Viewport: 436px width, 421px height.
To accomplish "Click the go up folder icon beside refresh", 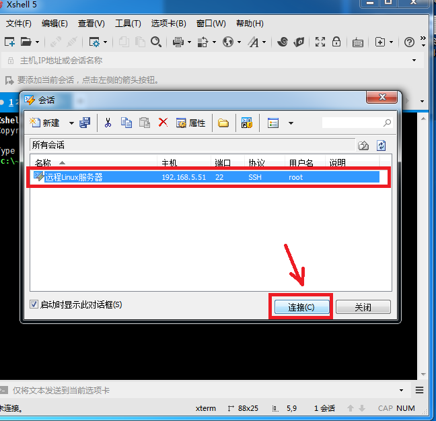I will [363, 145].
